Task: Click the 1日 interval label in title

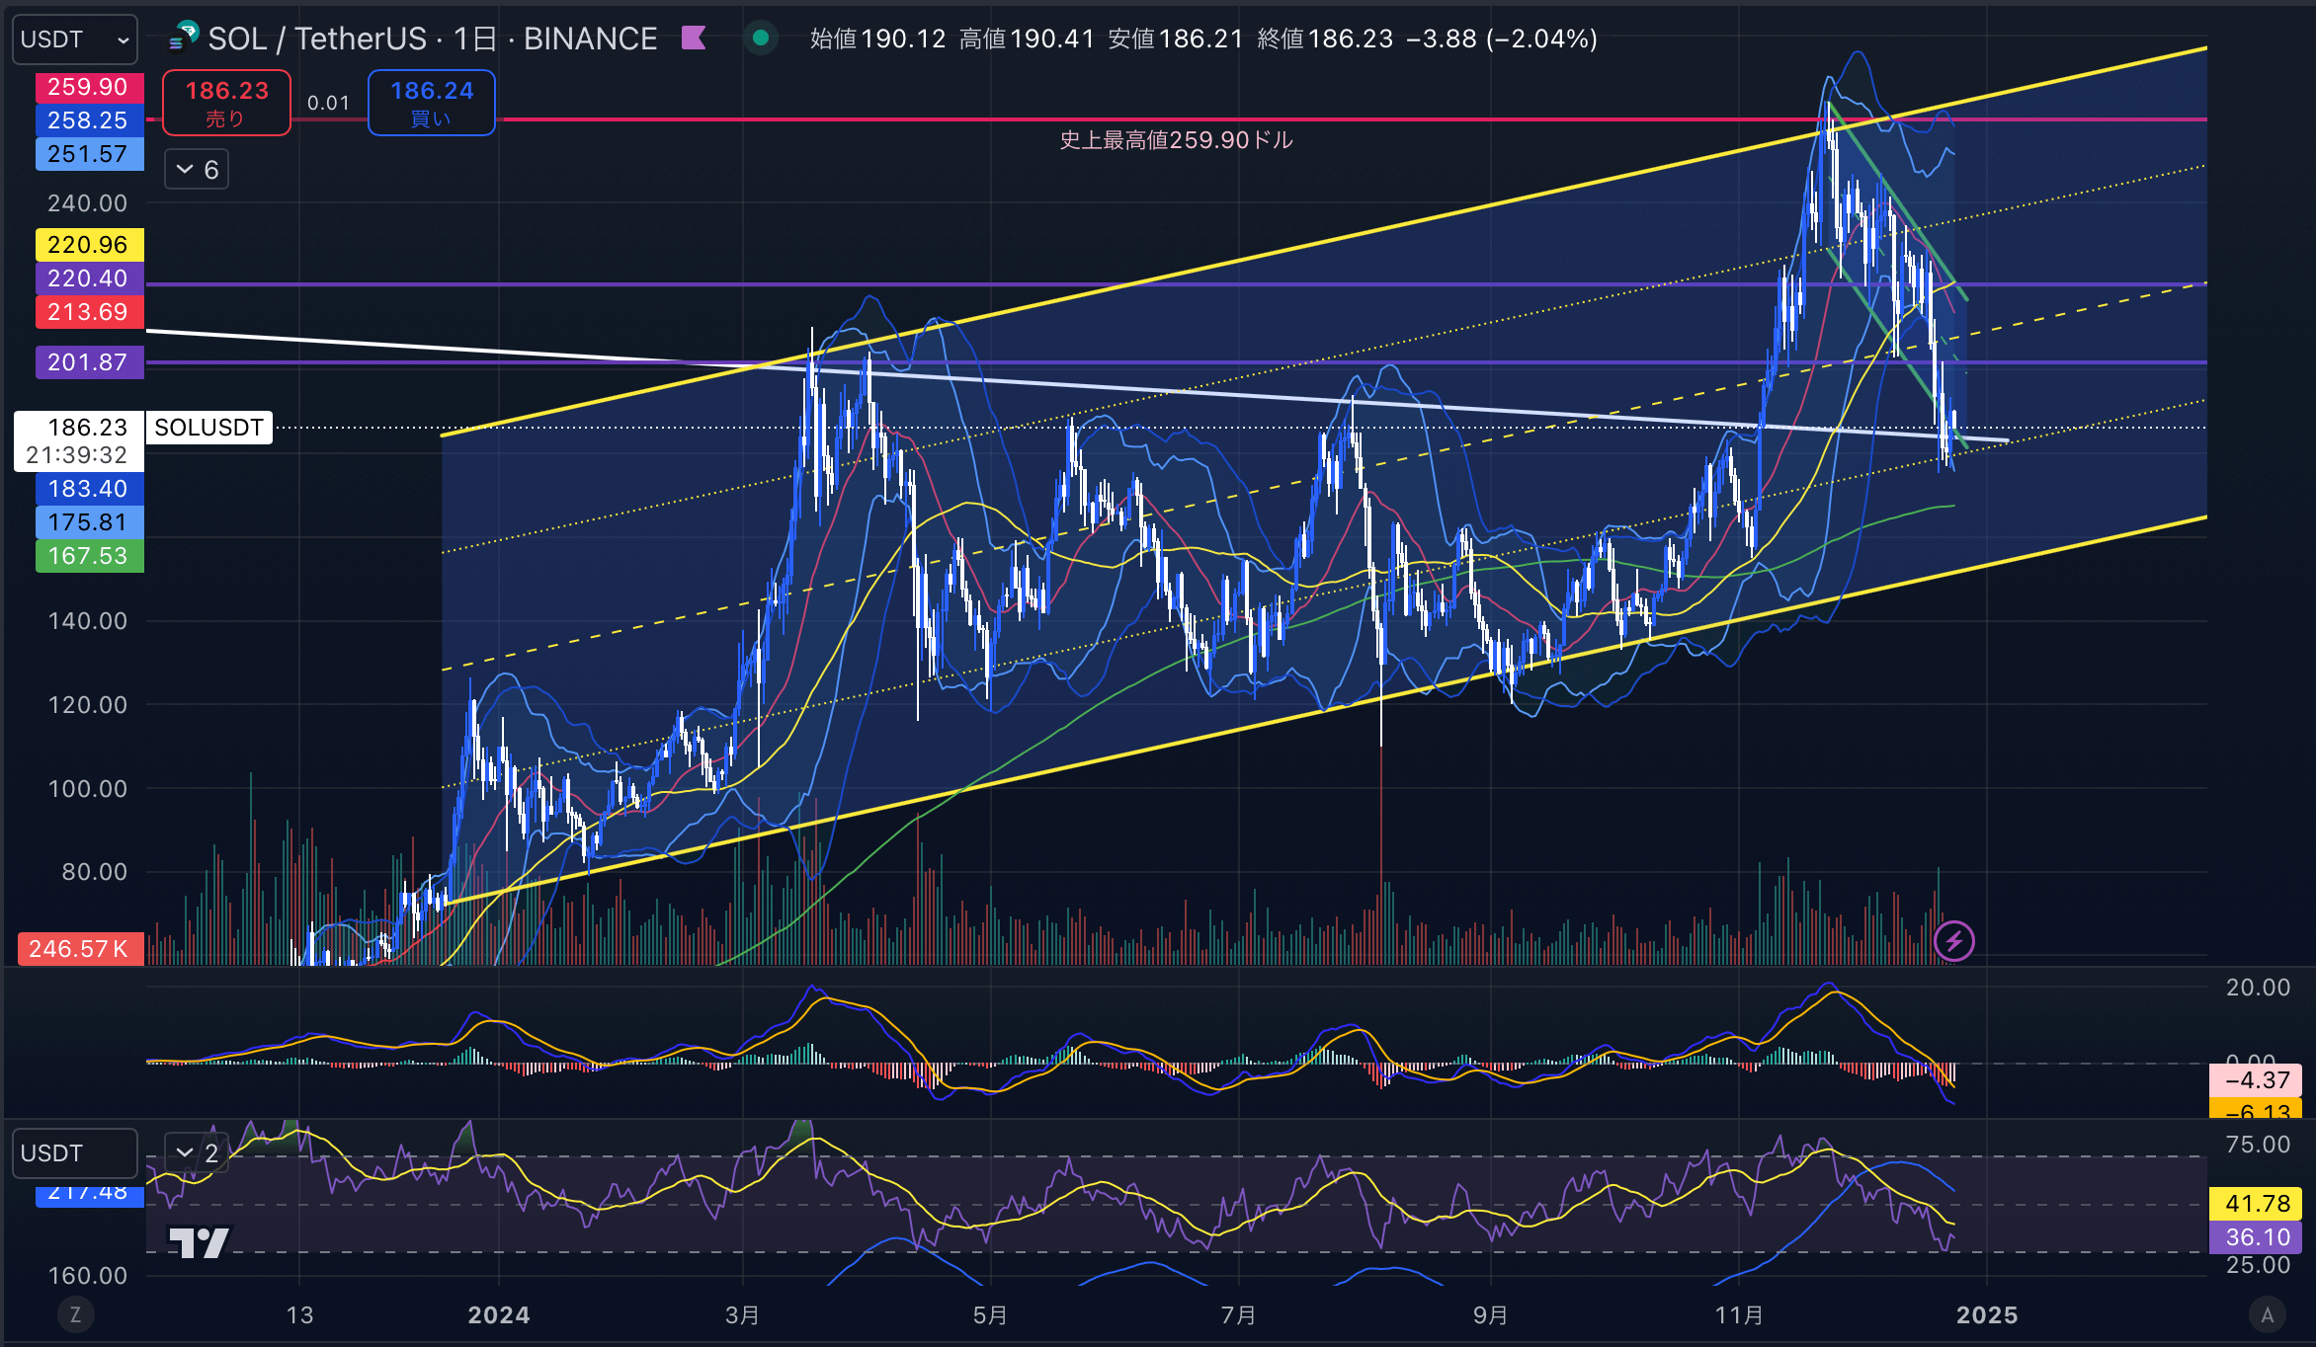Action: 474,39
